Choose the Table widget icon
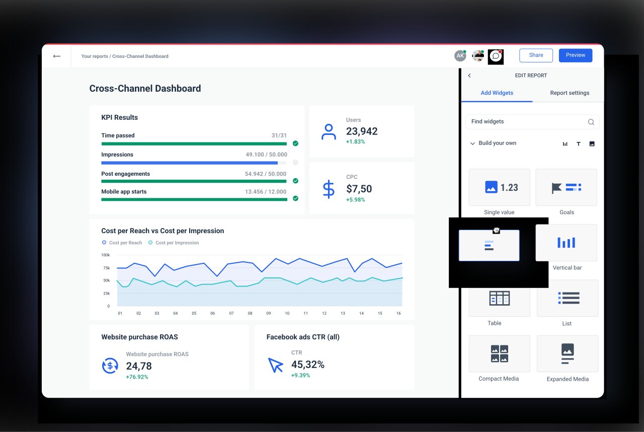Screen dimensions: 644x432 coord(499,298)
